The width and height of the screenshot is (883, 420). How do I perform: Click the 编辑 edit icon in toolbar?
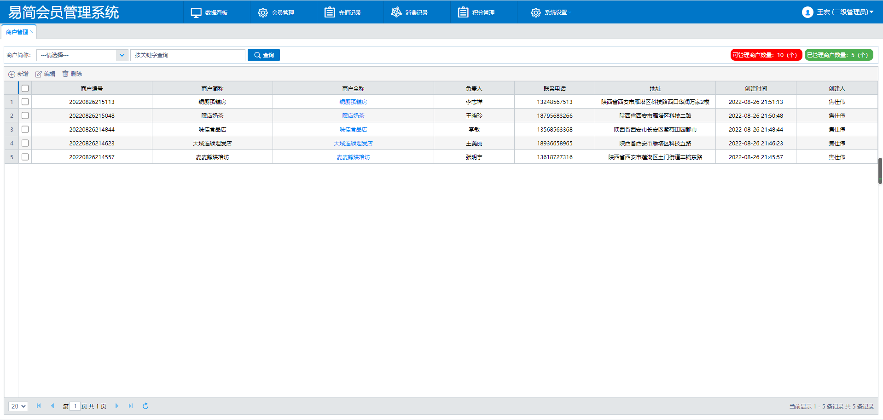click(39, 74)
